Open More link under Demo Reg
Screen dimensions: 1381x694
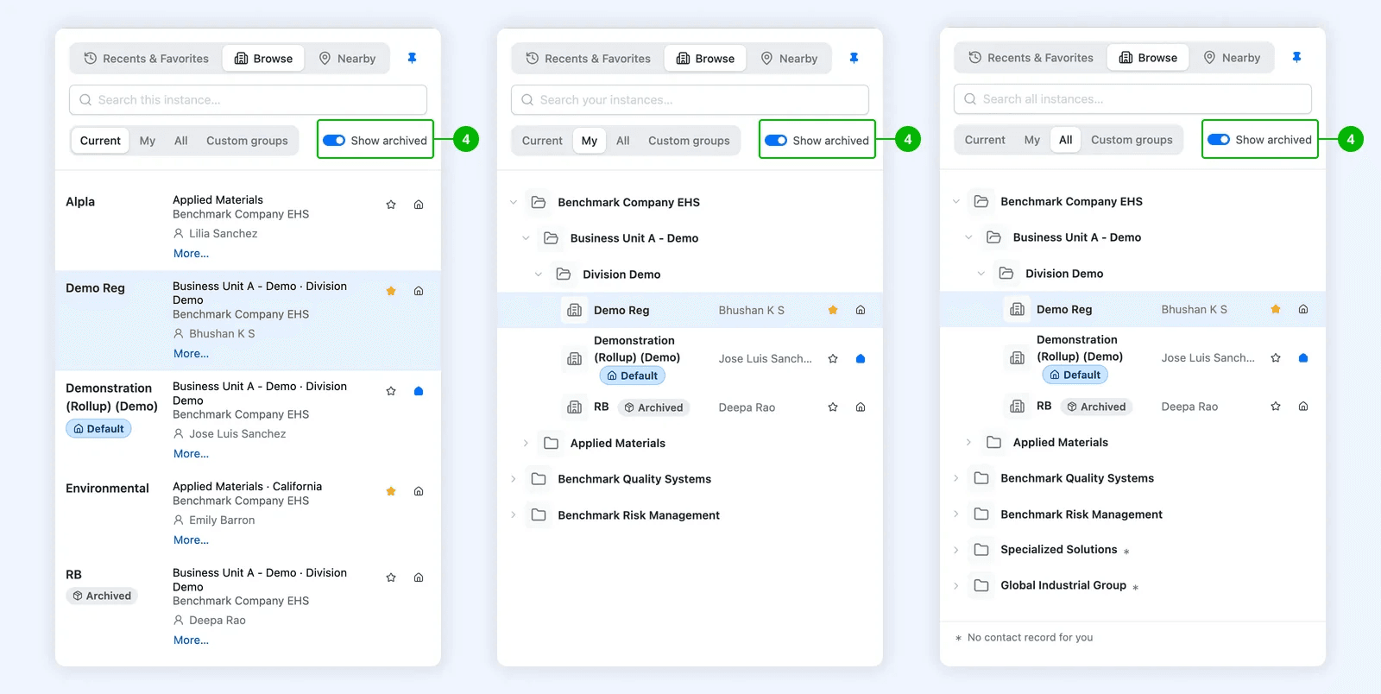pos(191,354)
